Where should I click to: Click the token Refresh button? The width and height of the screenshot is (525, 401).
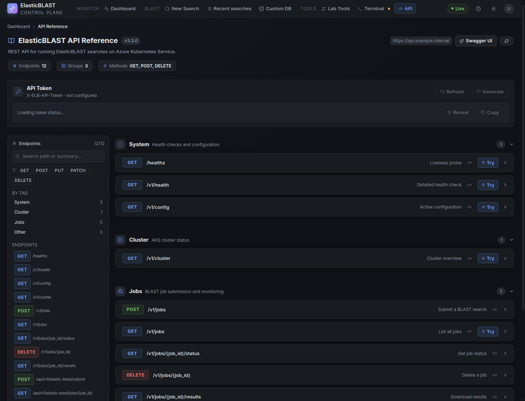[x=452, y=92]
